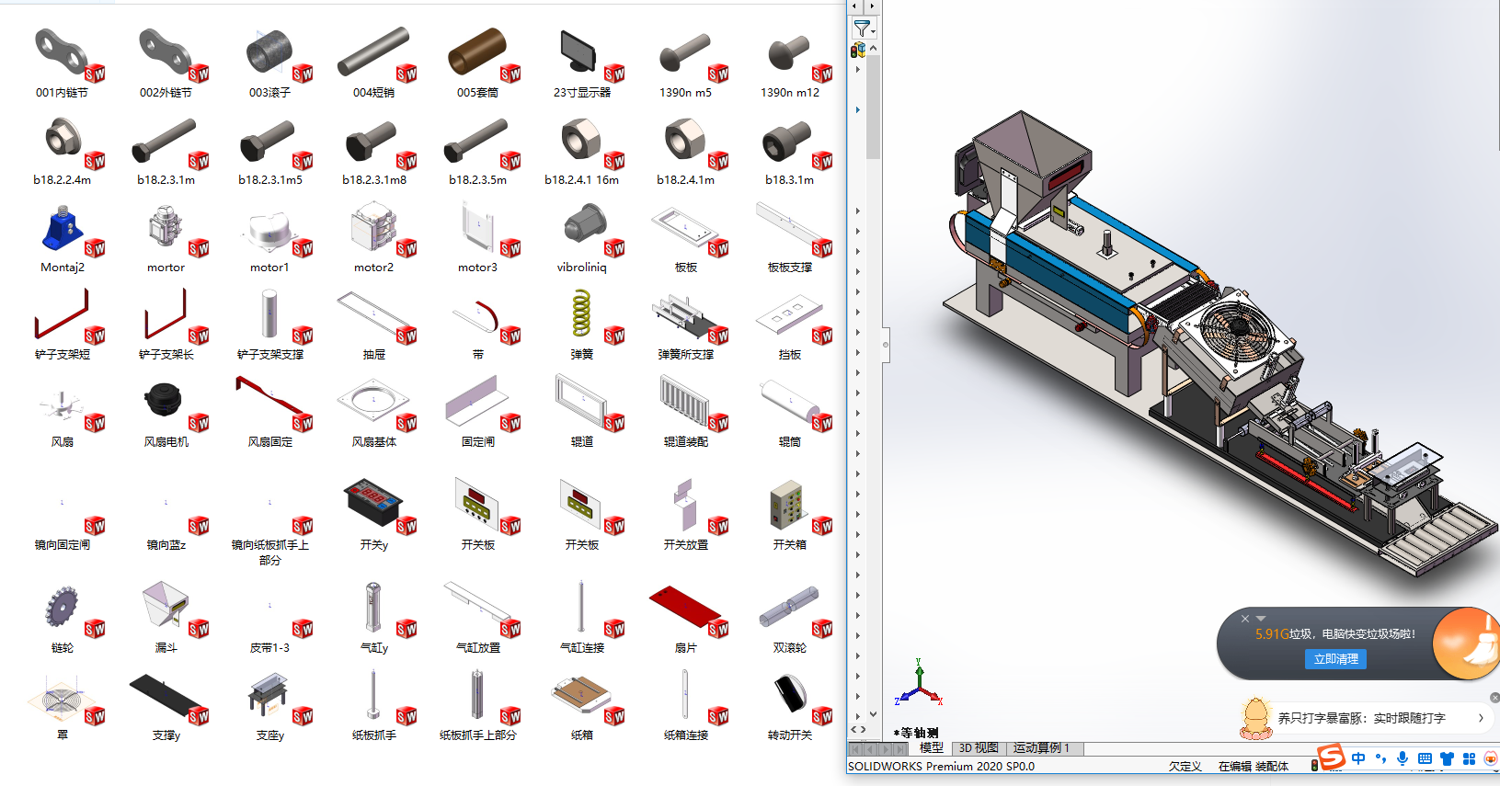Click the IME microphone voice input icon
The image size is (1500, 786).
pyautogui.click(x=1403, y=758)
